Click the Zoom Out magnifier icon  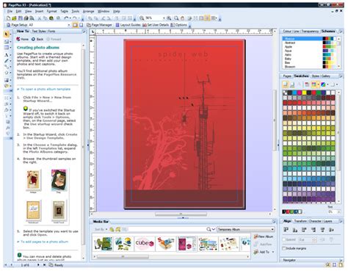click(142, 18)
